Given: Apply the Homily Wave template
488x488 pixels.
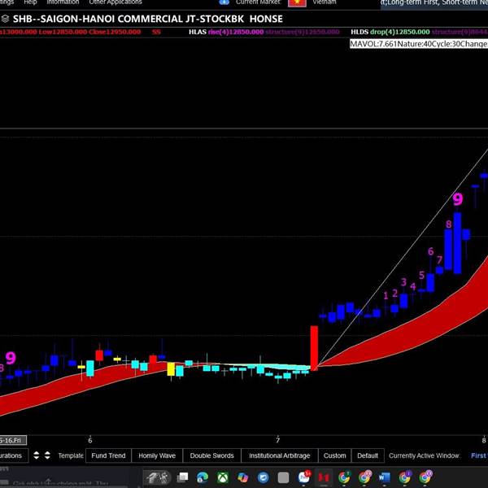Looking at the screenshot, I should click(x=157, y=455).
